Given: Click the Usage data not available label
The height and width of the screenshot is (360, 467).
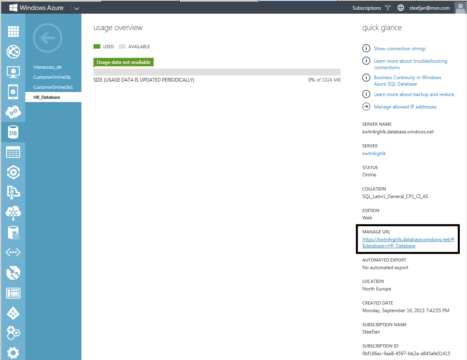Looking at the screenshot, I should [124, 62].
